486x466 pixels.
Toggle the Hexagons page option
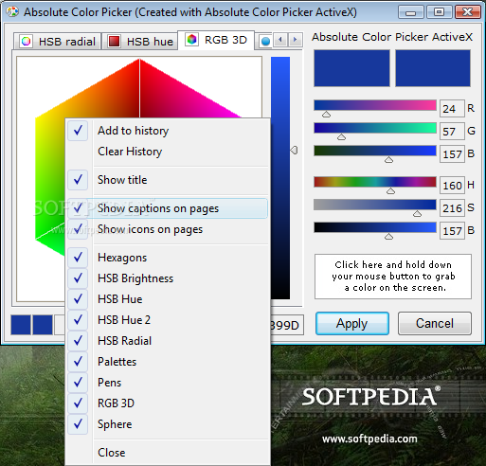(168, 258)
